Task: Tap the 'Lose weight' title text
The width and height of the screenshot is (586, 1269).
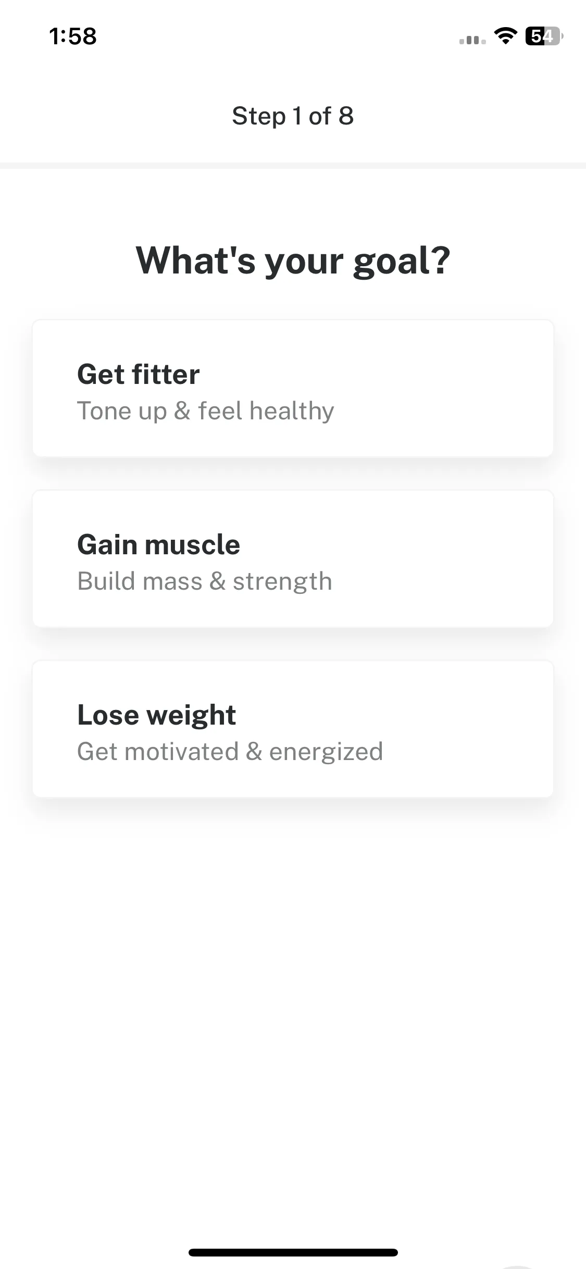Action: pos(156,715)
